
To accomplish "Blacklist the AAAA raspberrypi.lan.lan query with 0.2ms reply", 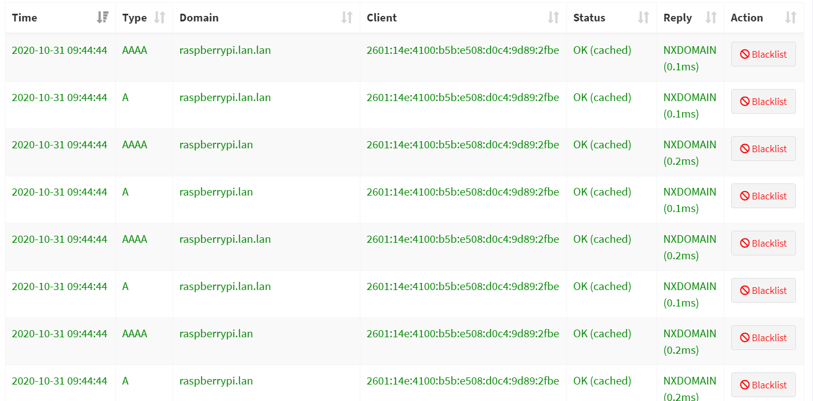I will (763, 243).
